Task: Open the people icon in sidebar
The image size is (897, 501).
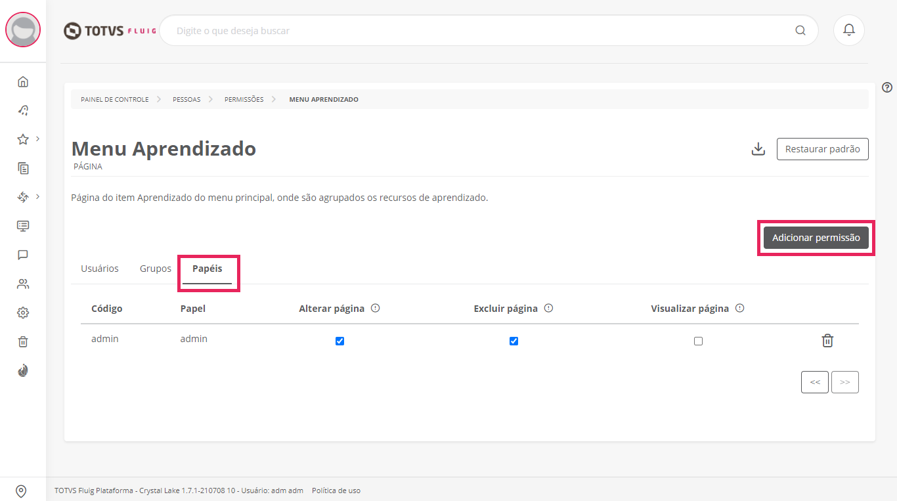Action: click(23, 284)
